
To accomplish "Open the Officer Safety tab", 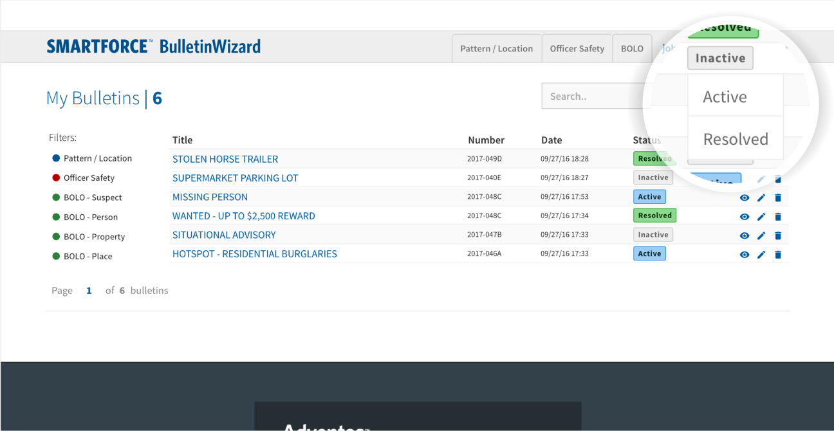I will (x=577, y=49).
